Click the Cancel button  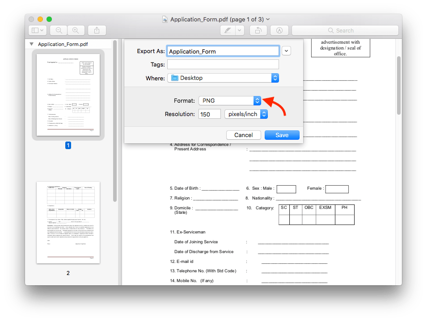click(x=243, y=135)
